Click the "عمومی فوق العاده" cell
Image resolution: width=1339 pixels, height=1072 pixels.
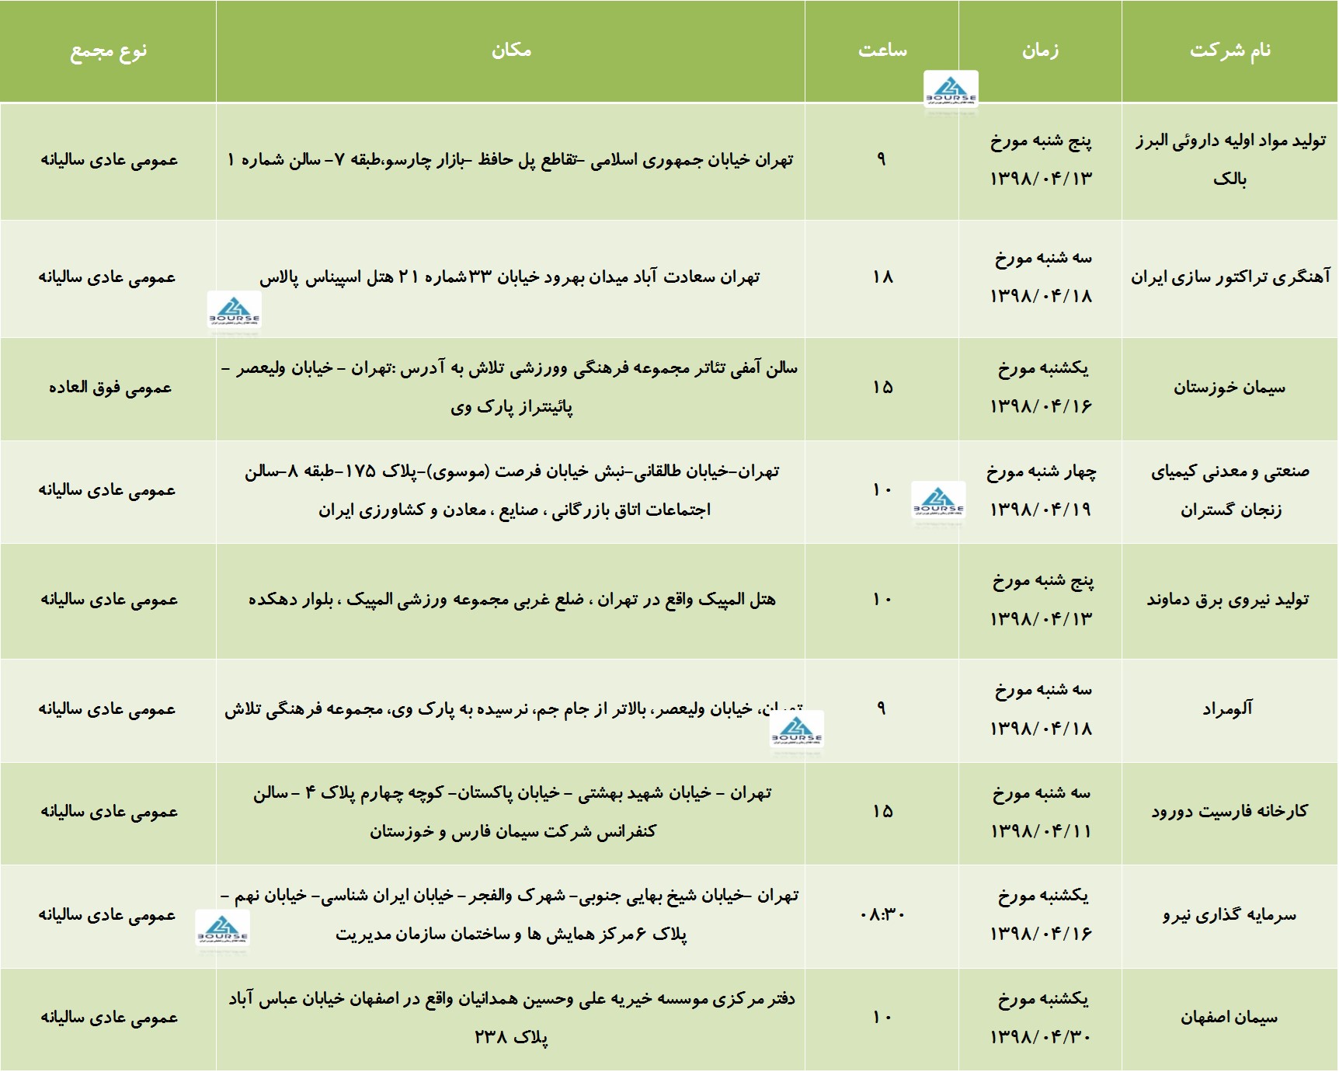(x=110, y=388)
